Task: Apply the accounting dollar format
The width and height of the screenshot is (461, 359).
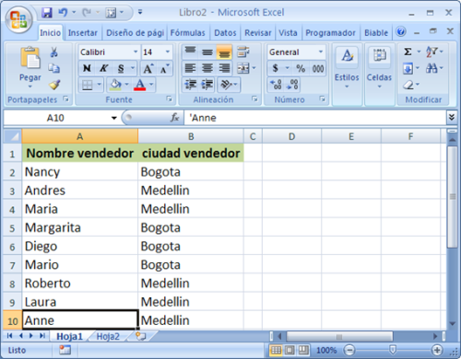Action: point(276,68)
